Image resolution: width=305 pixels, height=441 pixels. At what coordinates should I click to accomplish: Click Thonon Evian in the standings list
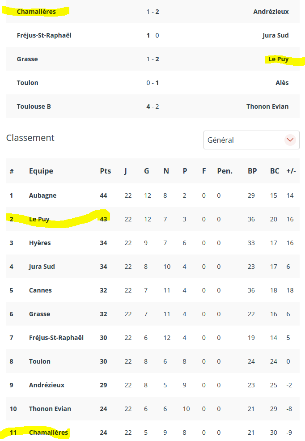[50, 409]
